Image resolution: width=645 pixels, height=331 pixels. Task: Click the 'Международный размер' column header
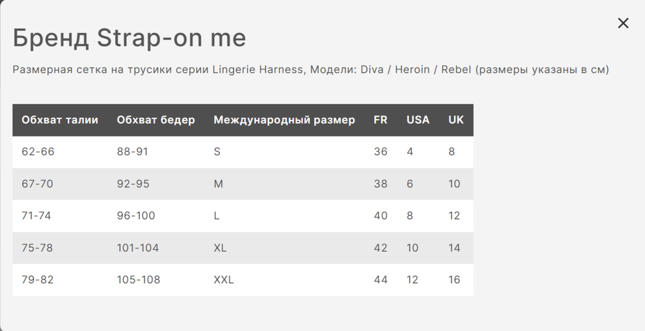pyautogui.click(x=284, y=120)
